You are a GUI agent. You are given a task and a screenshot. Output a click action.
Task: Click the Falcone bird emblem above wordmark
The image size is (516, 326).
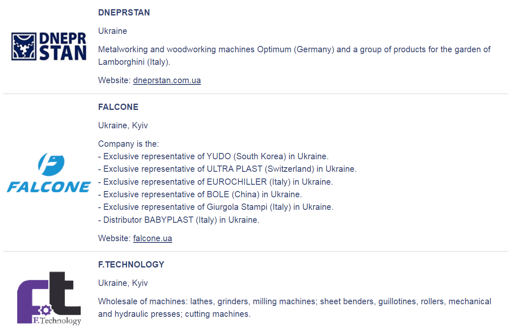(x=51, y=164)
